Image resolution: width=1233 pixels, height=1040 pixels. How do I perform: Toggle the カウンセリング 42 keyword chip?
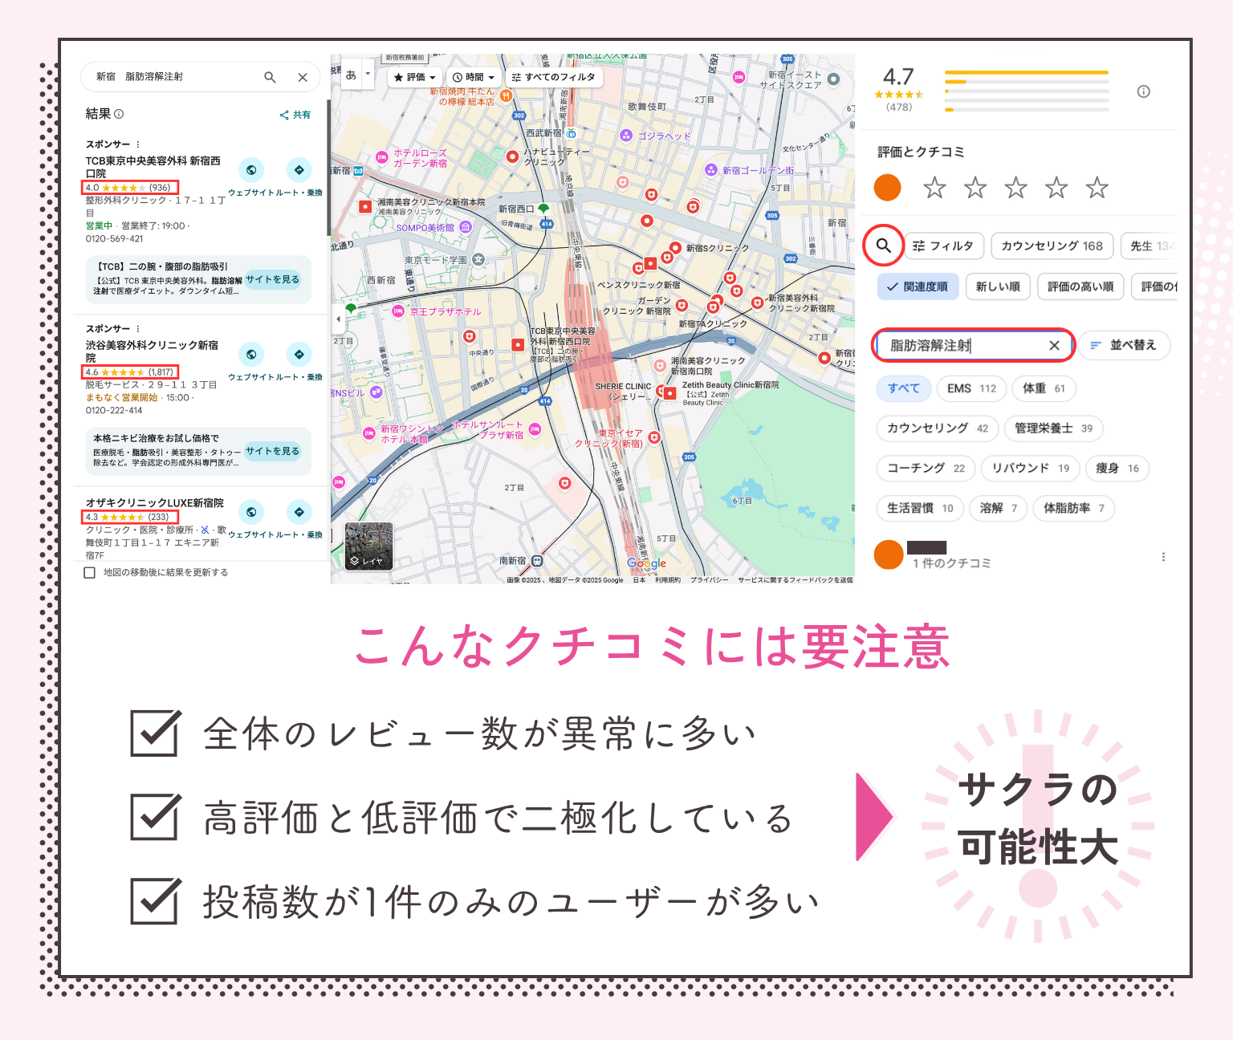pyautogui.click(x=938, y=429)
